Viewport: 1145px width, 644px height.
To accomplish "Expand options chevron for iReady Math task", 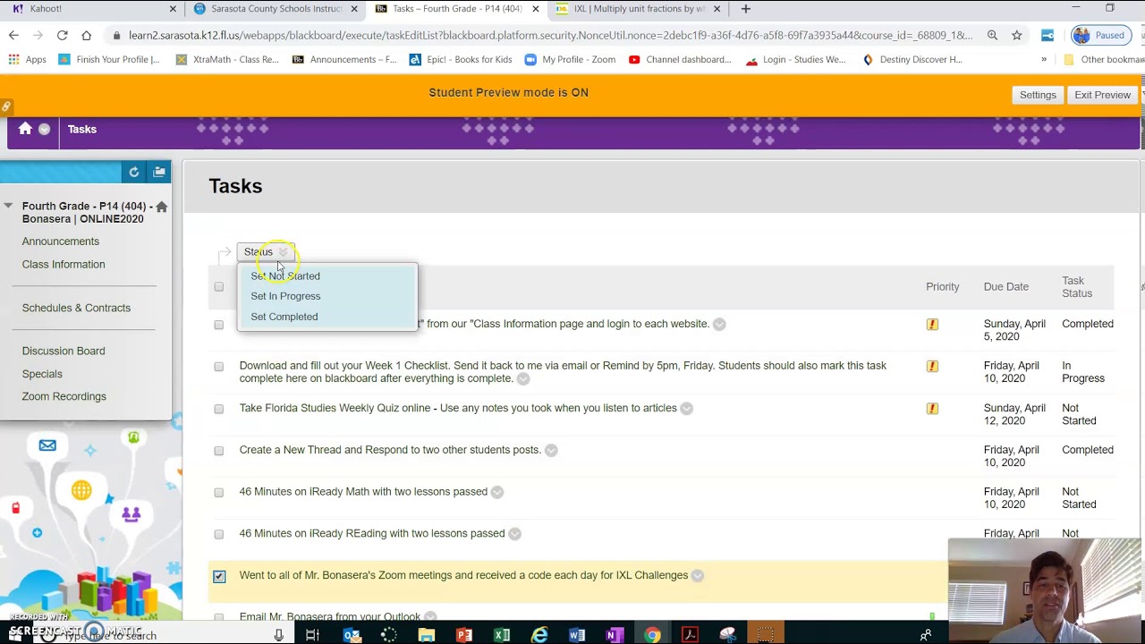I will pos(497,492).
